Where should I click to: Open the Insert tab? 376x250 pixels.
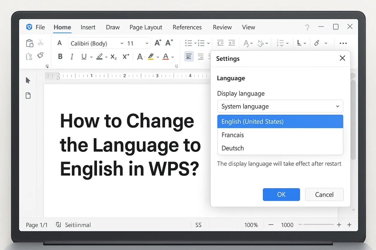coord(88,27)
